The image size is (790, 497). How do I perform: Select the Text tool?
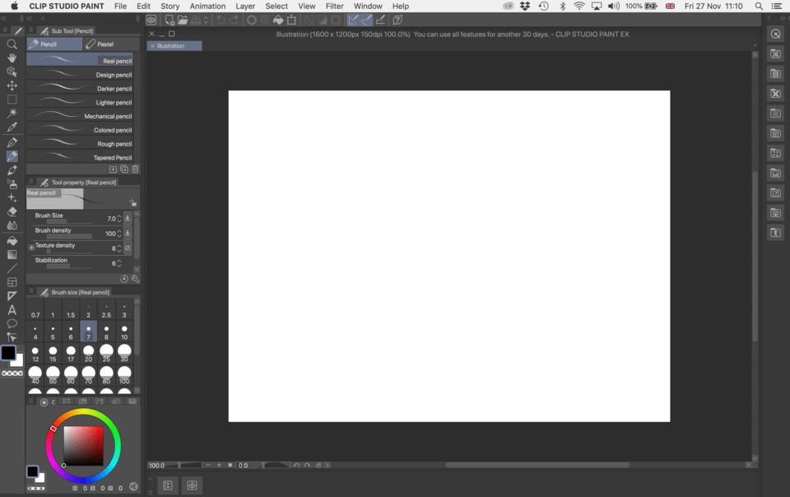point(12,310)
